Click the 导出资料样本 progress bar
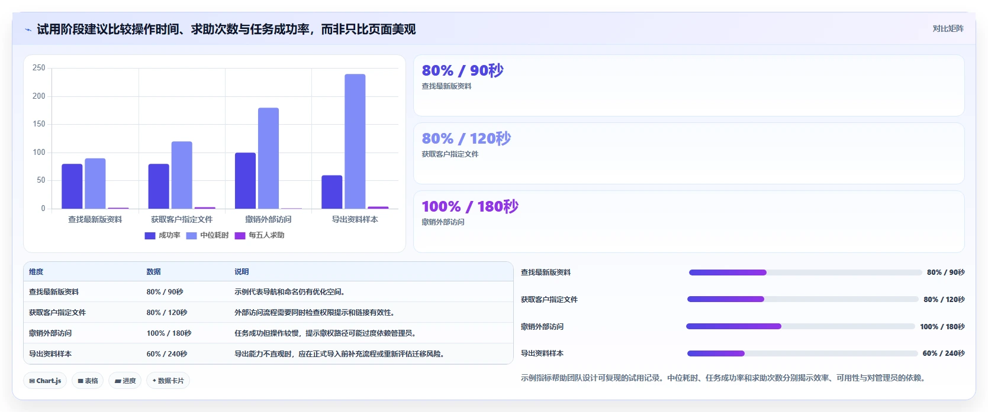This screenshot has width=988, height=412. (802, 353)
